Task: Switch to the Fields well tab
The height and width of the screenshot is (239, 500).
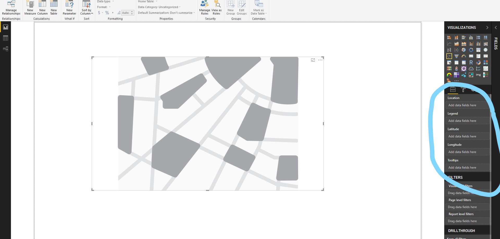Action: pyautogui.click(x=453, y=90)
